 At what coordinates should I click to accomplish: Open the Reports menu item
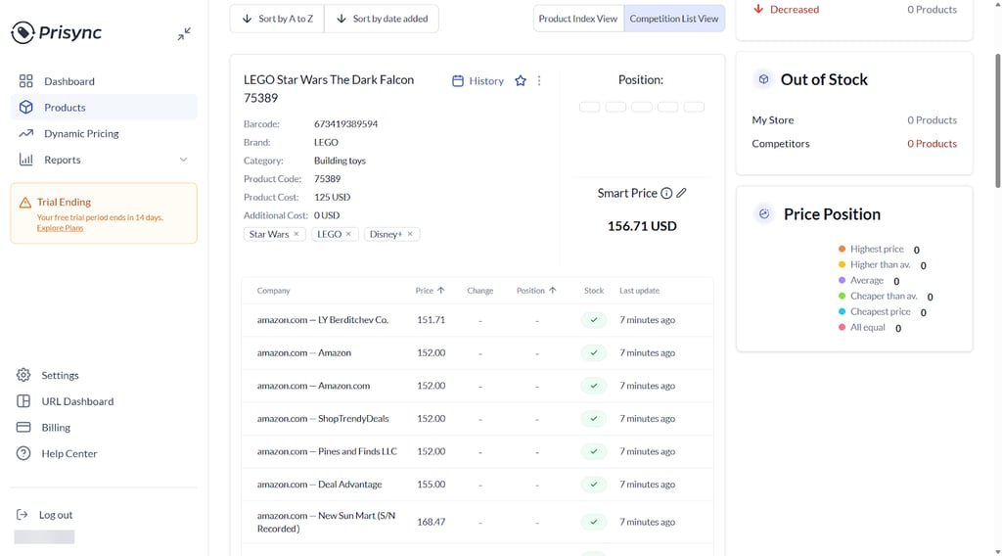[x=104, y=160]
